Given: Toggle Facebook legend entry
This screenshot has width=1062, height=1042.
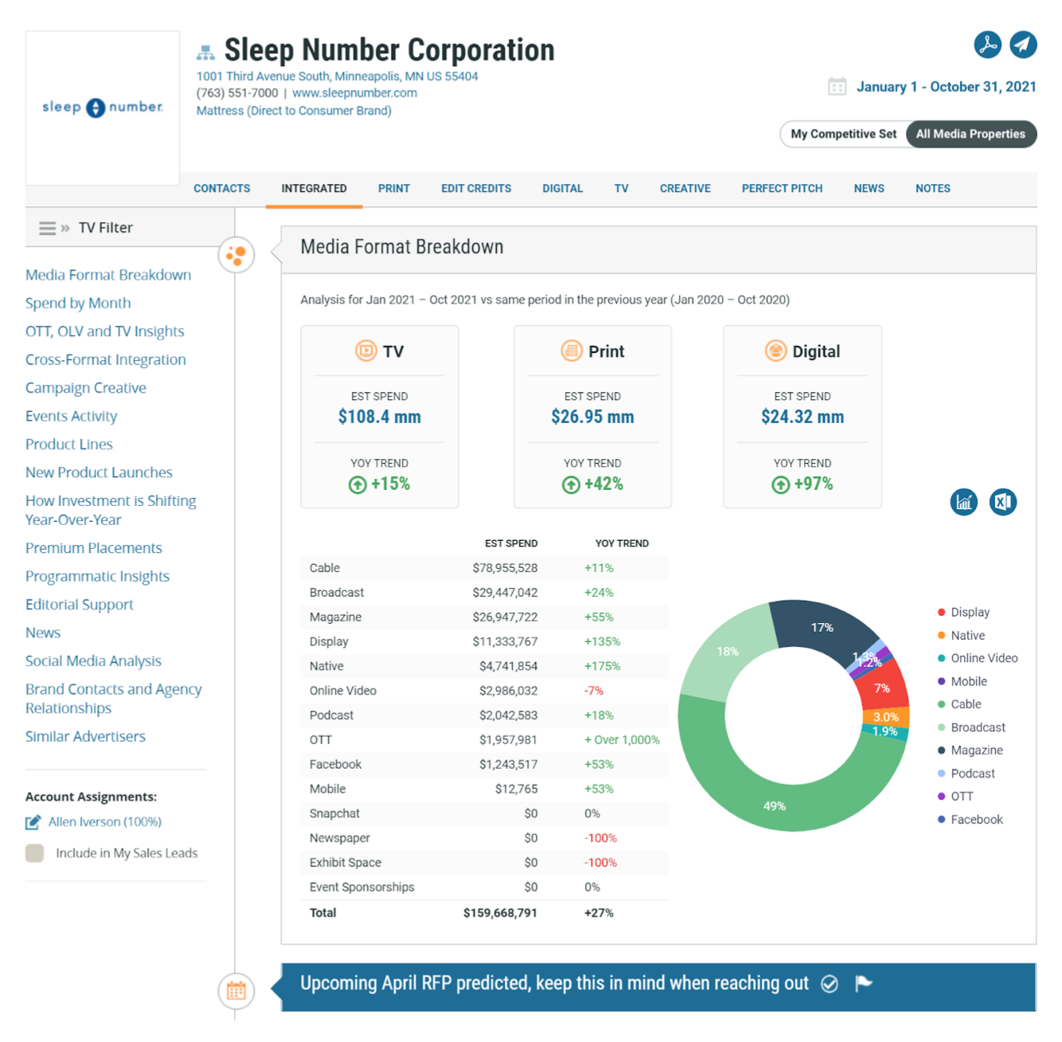Looking at the screenshot, I should [970, 819].
